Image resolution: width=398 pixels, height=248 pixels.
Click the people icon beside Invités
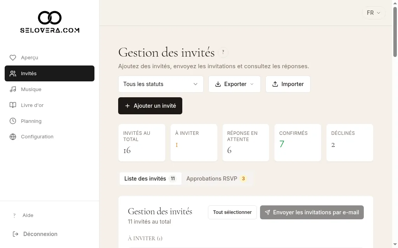[x=13, y=73]
